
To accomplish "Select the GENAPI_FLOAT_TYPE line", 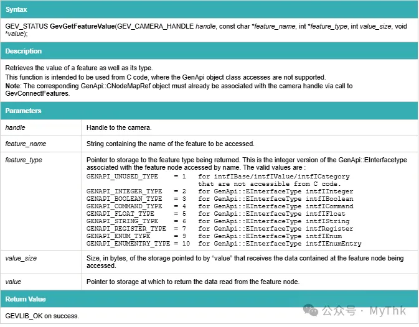I will point(215,214).
